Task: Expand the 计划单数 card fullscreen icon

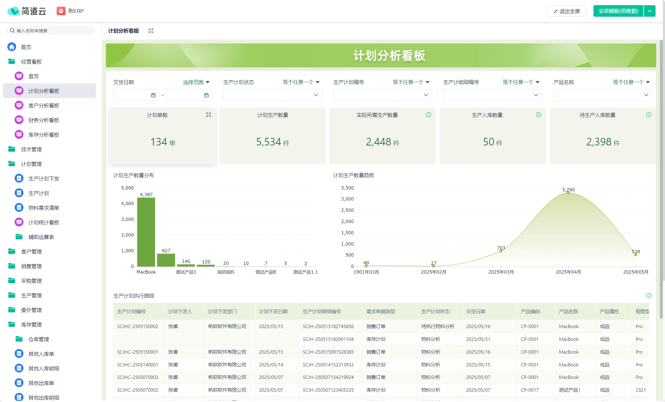Action: coord(209,115)
